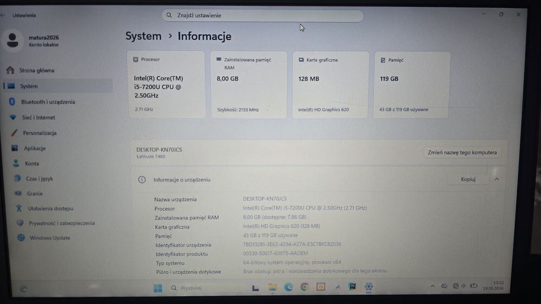Click the Czas i język globe icon

coord(17,178)
